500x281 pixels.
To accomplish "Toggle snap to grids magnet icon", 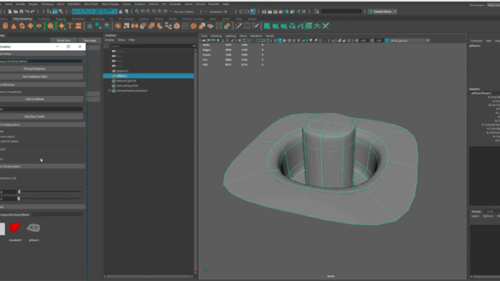I will tap(137, 12).
